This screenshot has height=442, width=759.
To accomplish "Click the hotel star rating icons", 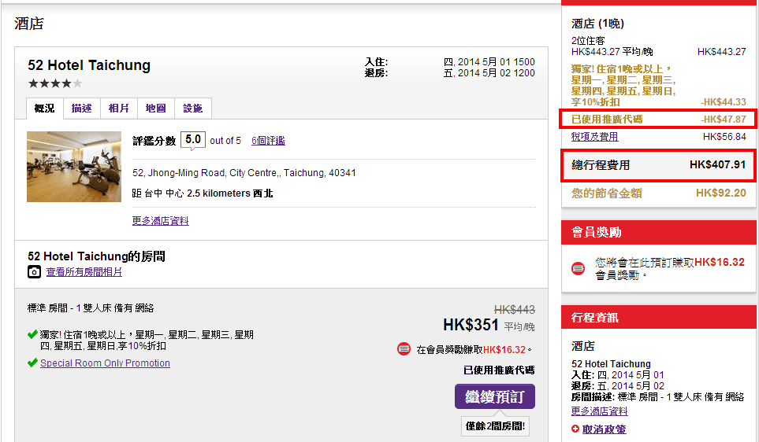I will 54,83.
